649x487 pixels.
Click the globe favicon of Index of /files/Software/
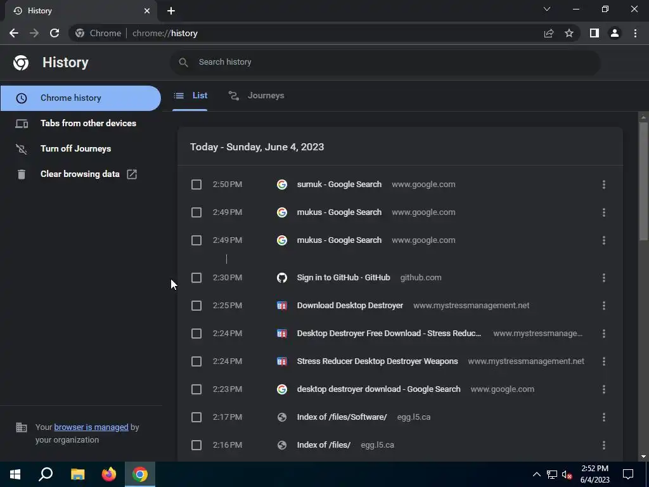(282, 417)
